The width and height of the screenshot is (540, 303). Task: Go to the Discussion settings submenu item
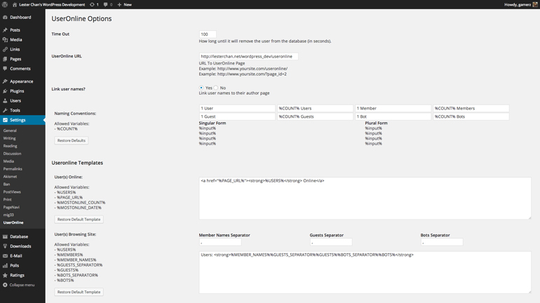[12, 154]
